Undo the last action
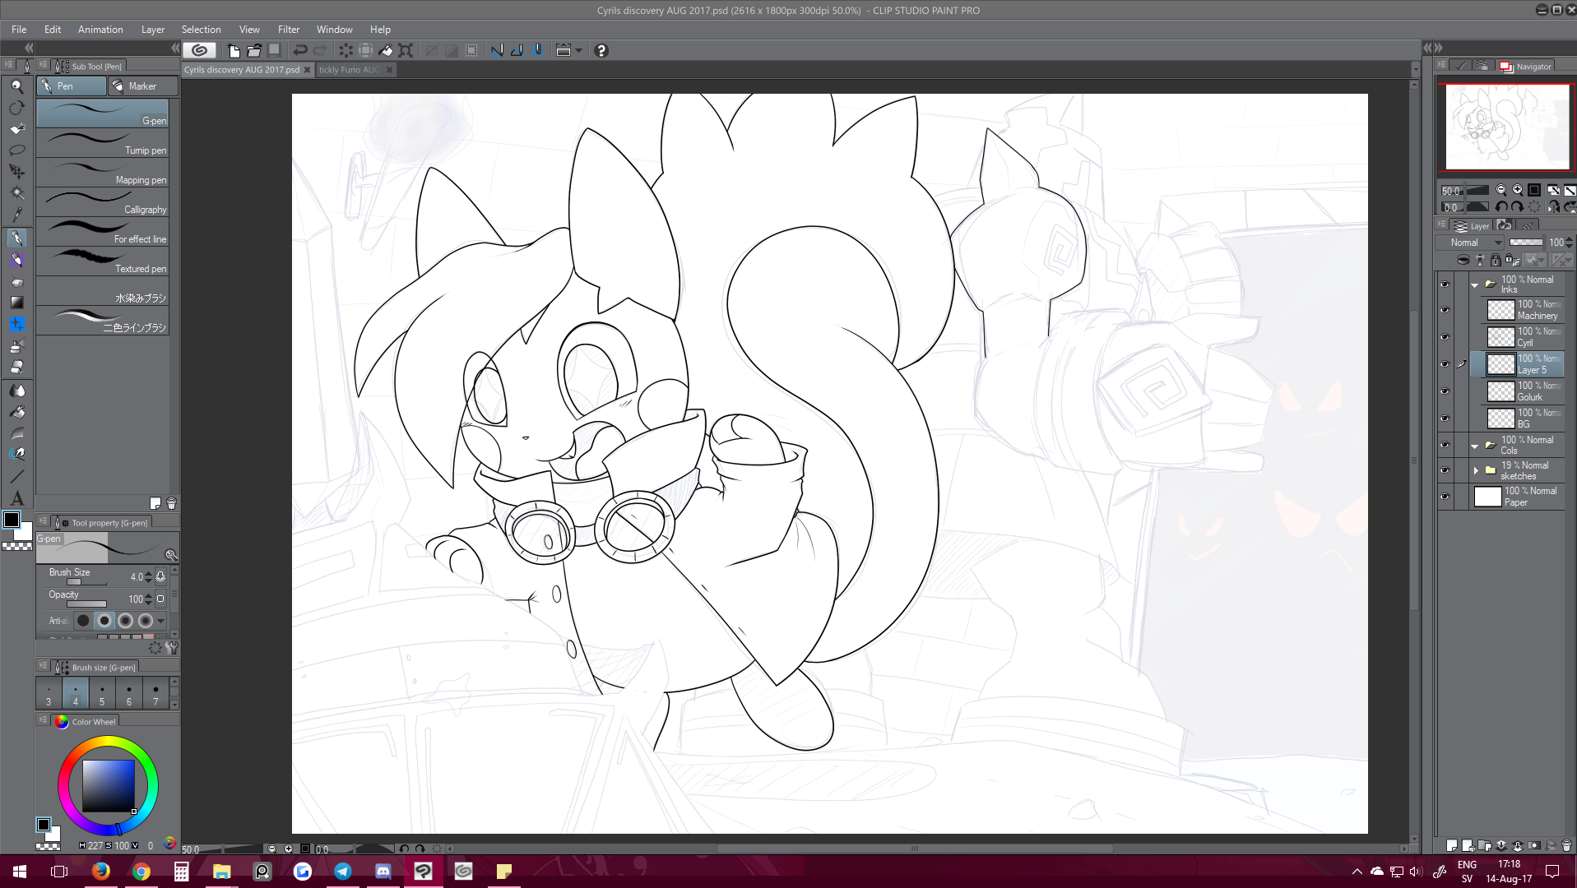Viewport: 1577px width, 888px height. [x=300, y=50]
